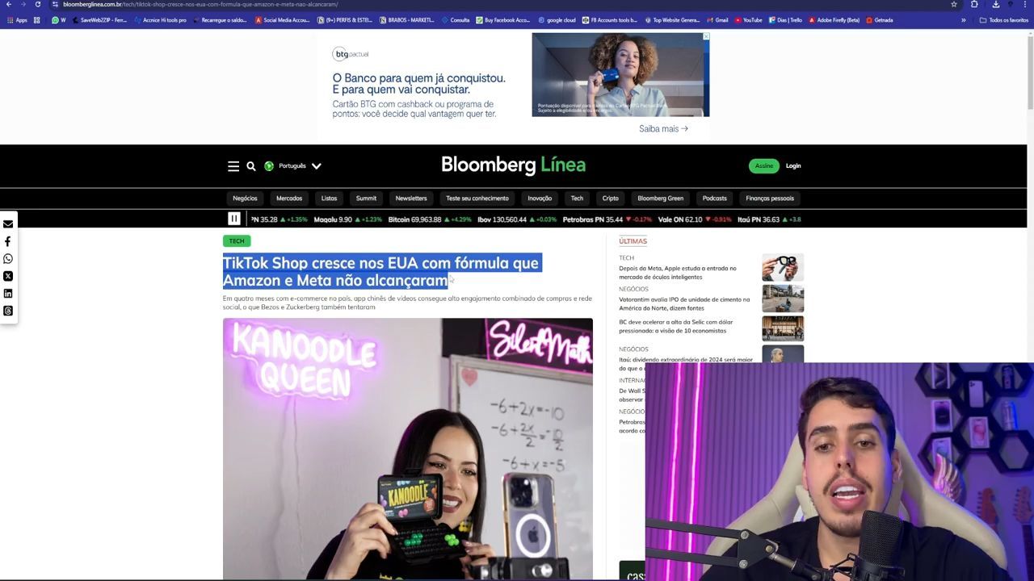Viewport: 1034px width, 581px height.
Task: Open 'BC deve acelerar a alta da Selic' story
Action: [676, 326]
